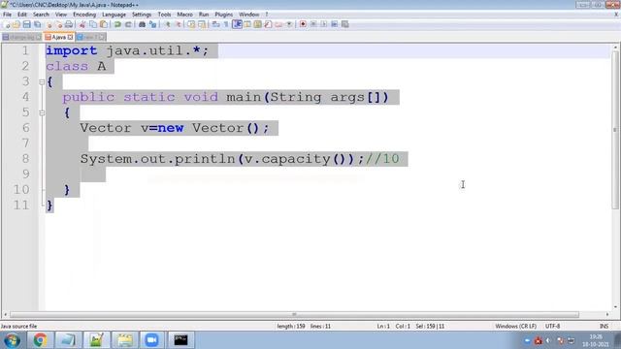Open the Encoding menu

point(84,15)
